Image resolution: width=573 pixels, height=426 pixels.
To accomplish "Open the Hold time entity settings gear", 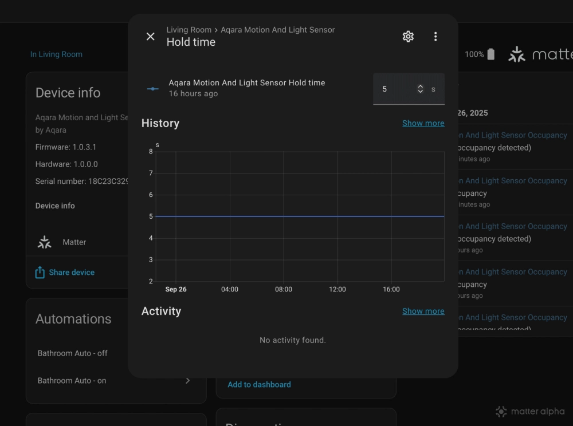I will coord(408,36).
